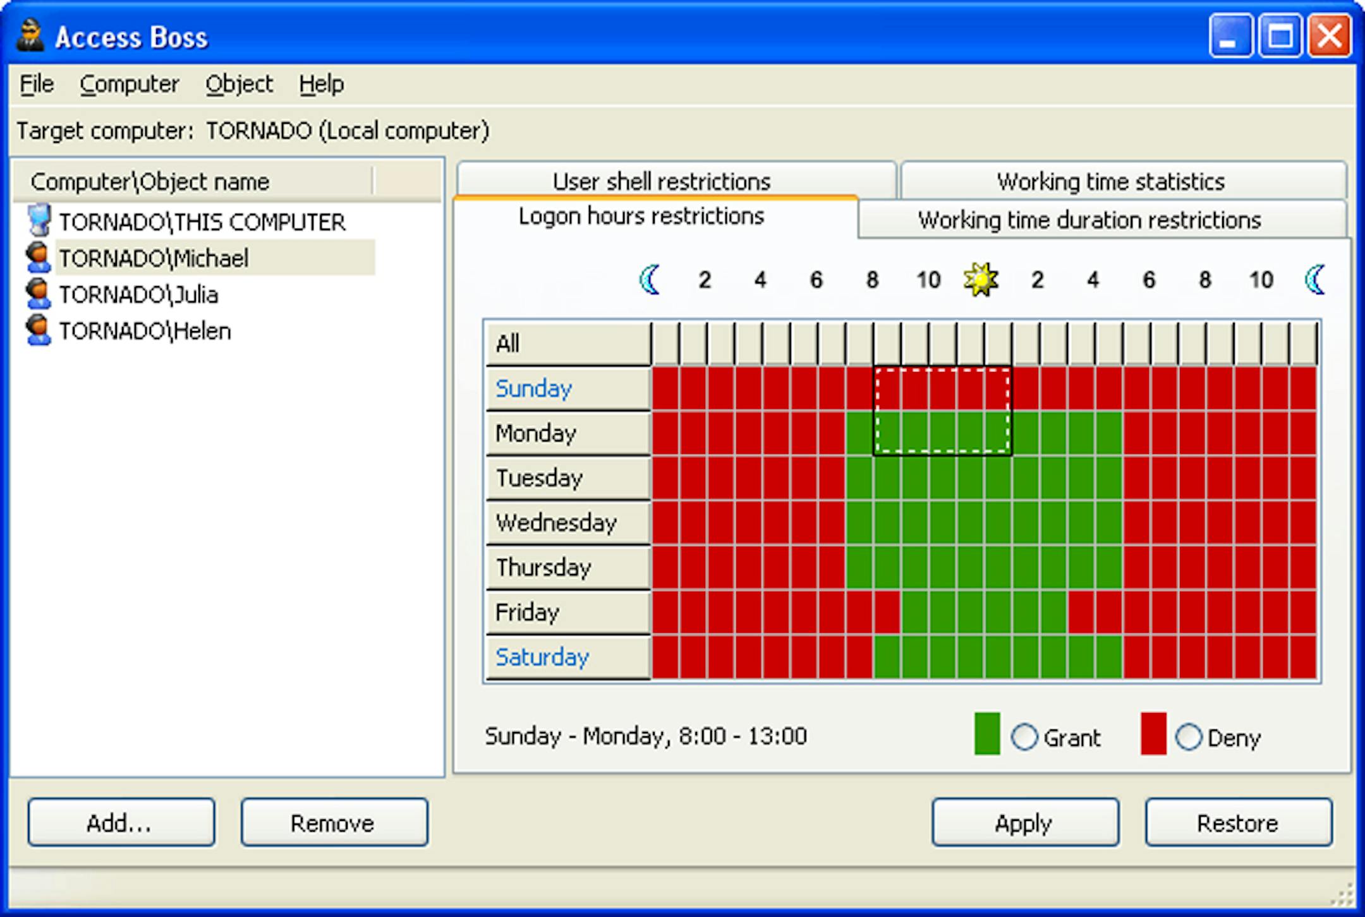Select the Sunday row header
This screenshot has height=917, width=1365.
(568, 388)
